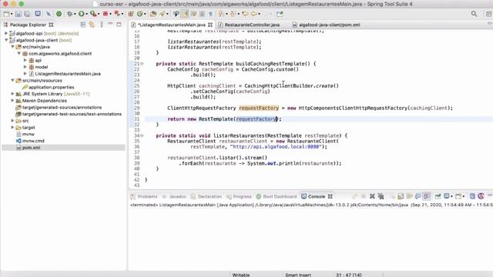Expand the model package
The width and height of the screenshot is (493, 277).
coord(25,67)
